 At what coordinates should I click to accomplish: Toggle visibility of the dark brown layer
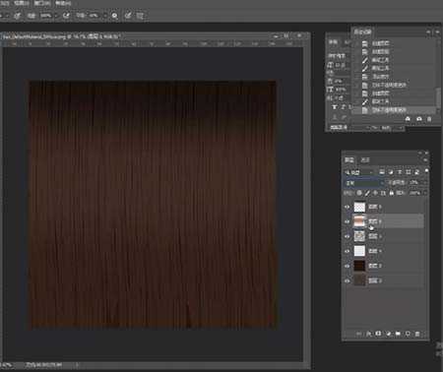click(x=347, y=266)
